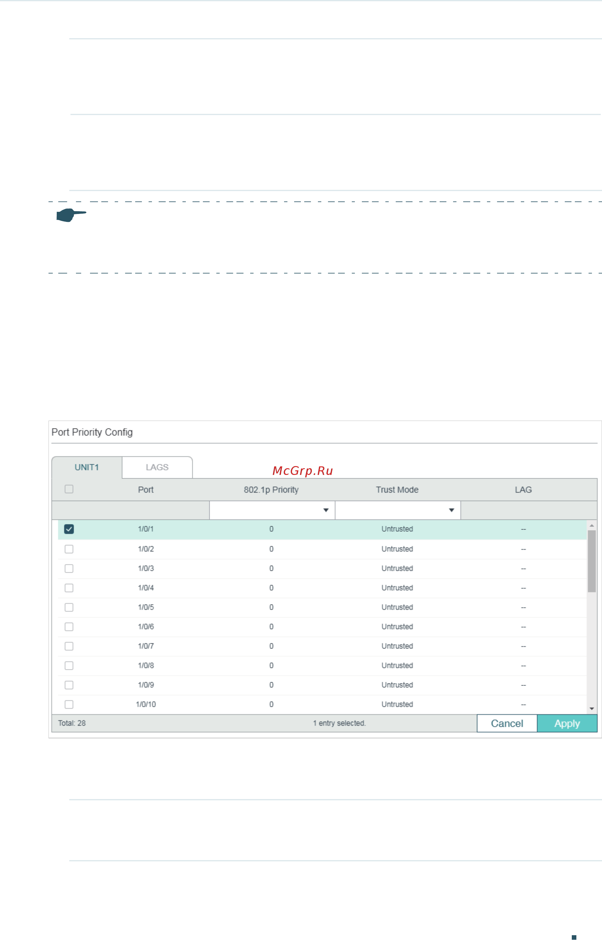Enable the checkbox for port 1/0/5
The width and height of the screenshot is (602, 941).
click(x=69, y=607)
